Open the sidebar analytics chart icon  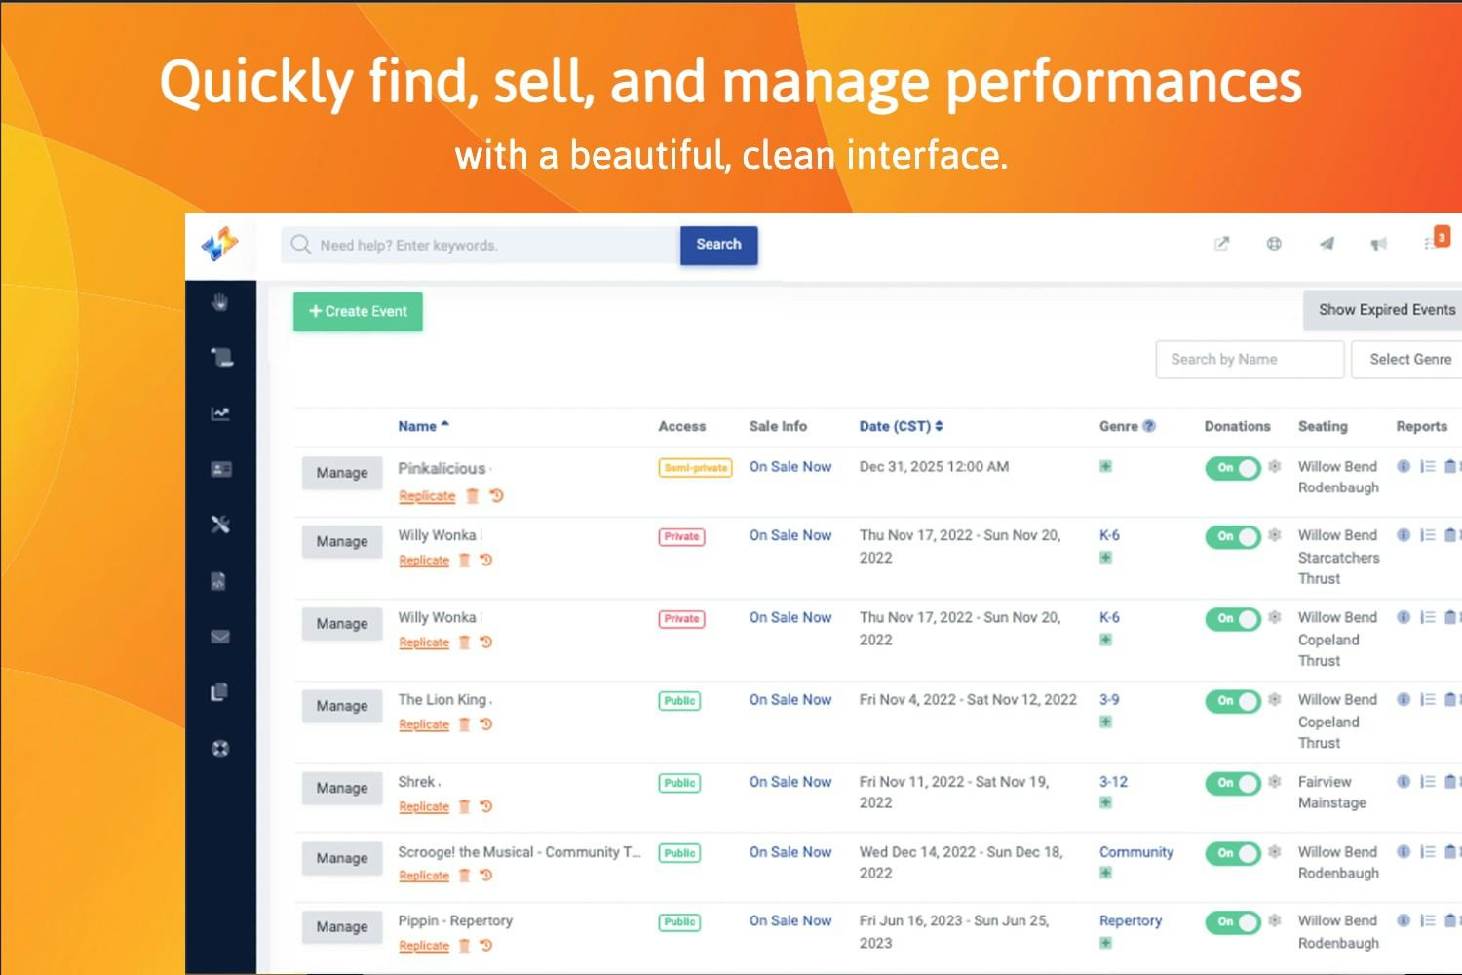point(220,413)
